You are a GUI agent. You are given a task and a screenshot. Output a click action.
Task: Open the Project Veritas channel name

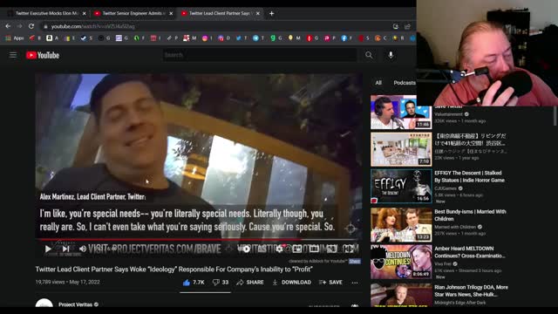click(75, 304)
